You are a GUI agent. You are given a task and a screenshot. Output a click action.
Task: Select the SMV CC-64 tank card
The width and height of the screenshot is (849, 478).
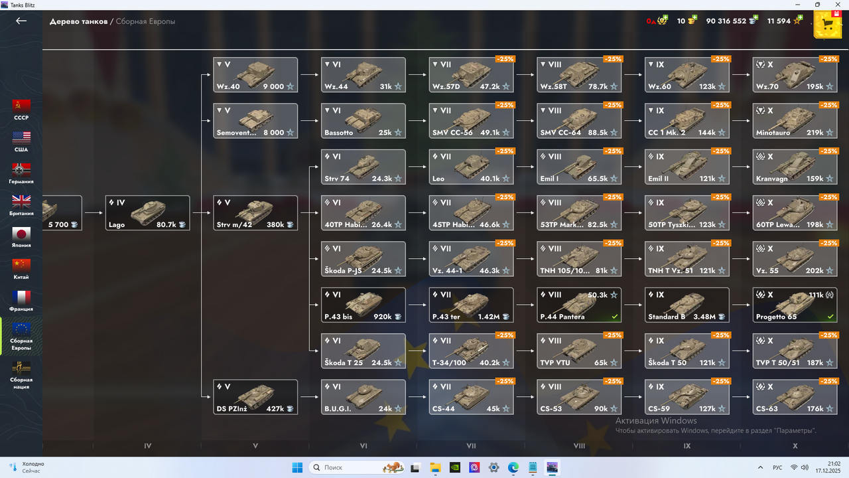point(579,121)
